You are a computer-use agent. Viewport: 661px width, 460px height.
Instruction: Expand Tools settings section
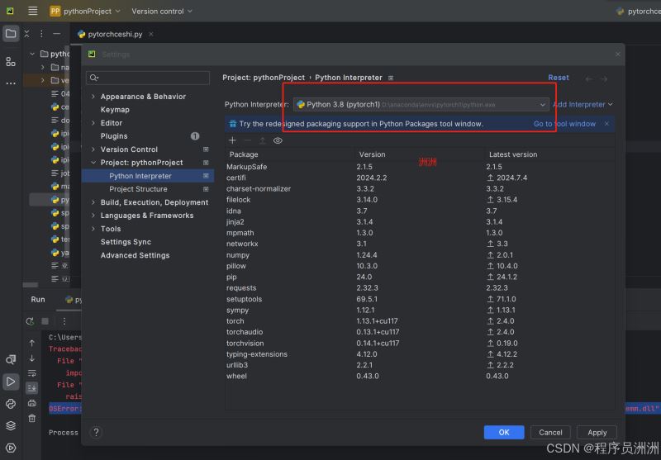click(x=93, y=229)
